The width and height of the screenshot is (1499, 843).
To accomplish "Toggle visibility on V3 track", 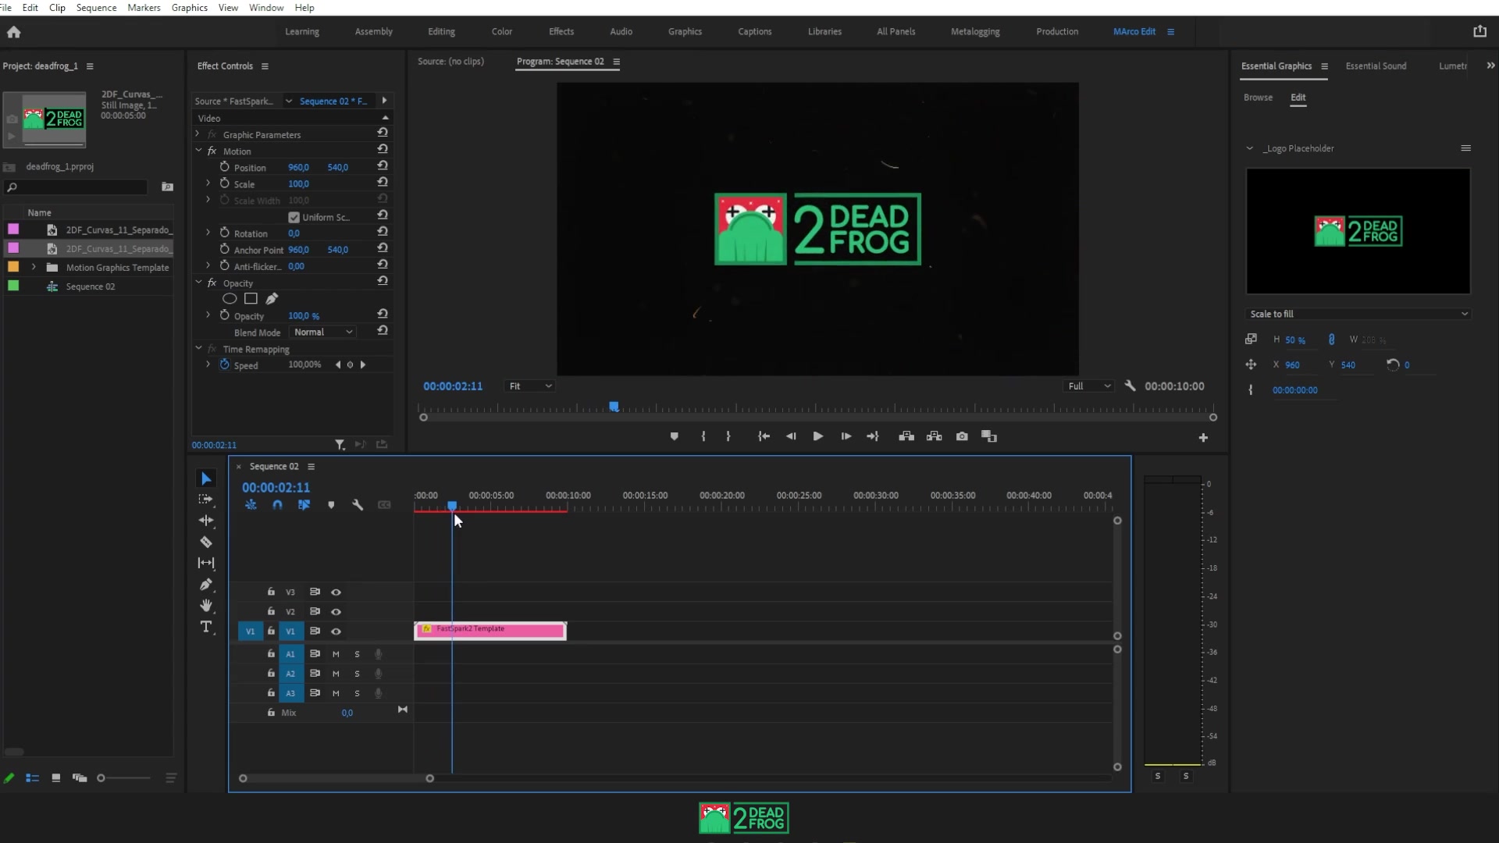I will click(336, 592).
